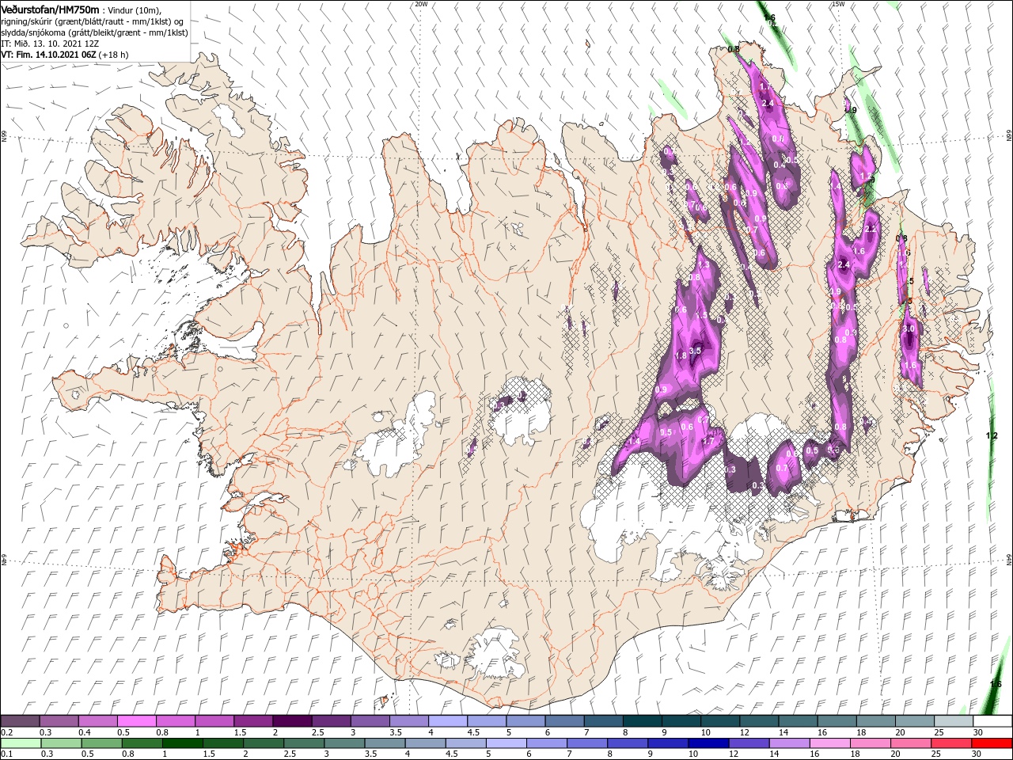Click the 'VT: Fim. 14.10.2021 06Z' valid time
The width and height of the screenshot is (1013, 760).
point(49,55)
